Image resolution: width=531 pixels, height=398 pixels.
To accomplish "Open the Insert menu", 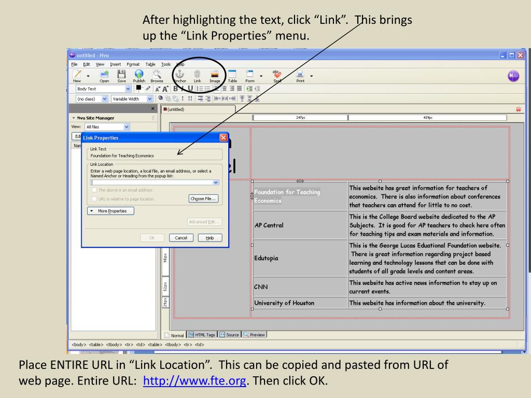I will pos(116,64).
